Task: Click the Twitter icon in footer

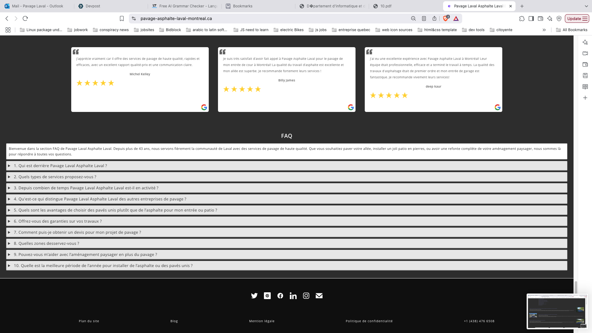Action: click(x=254, y=296)
